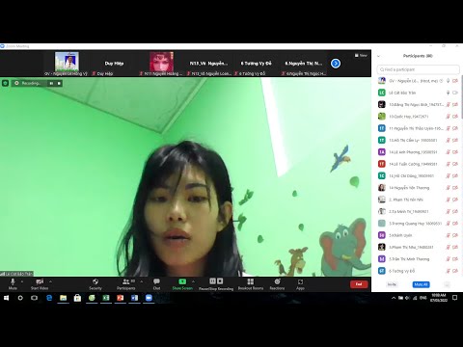Select participant 10 Đặng Thị Ngọc Bích row

pos(418,105)
